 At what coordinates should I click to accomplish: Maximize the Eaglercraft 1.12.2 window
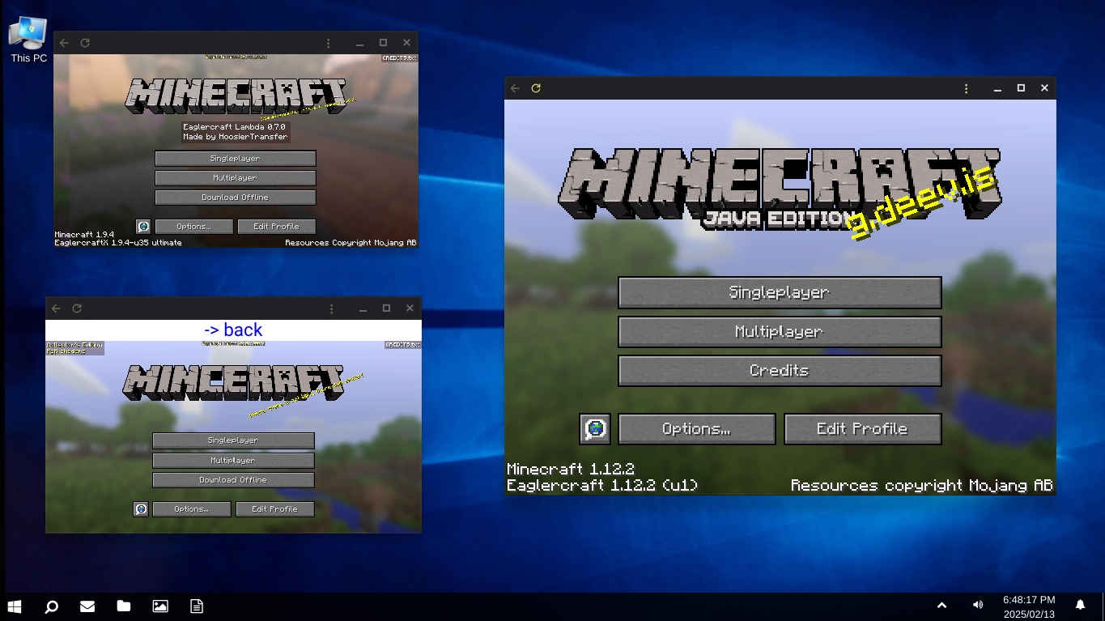1022,88
